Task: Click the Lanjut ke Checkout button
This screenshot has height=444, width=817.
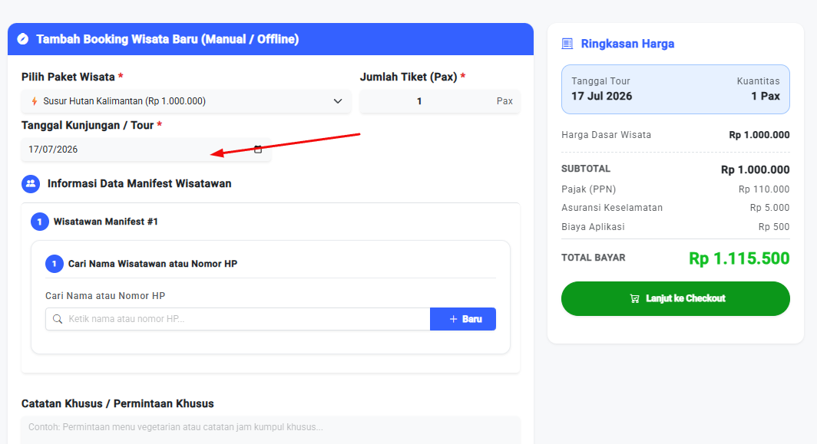Action: coord(675,299)
